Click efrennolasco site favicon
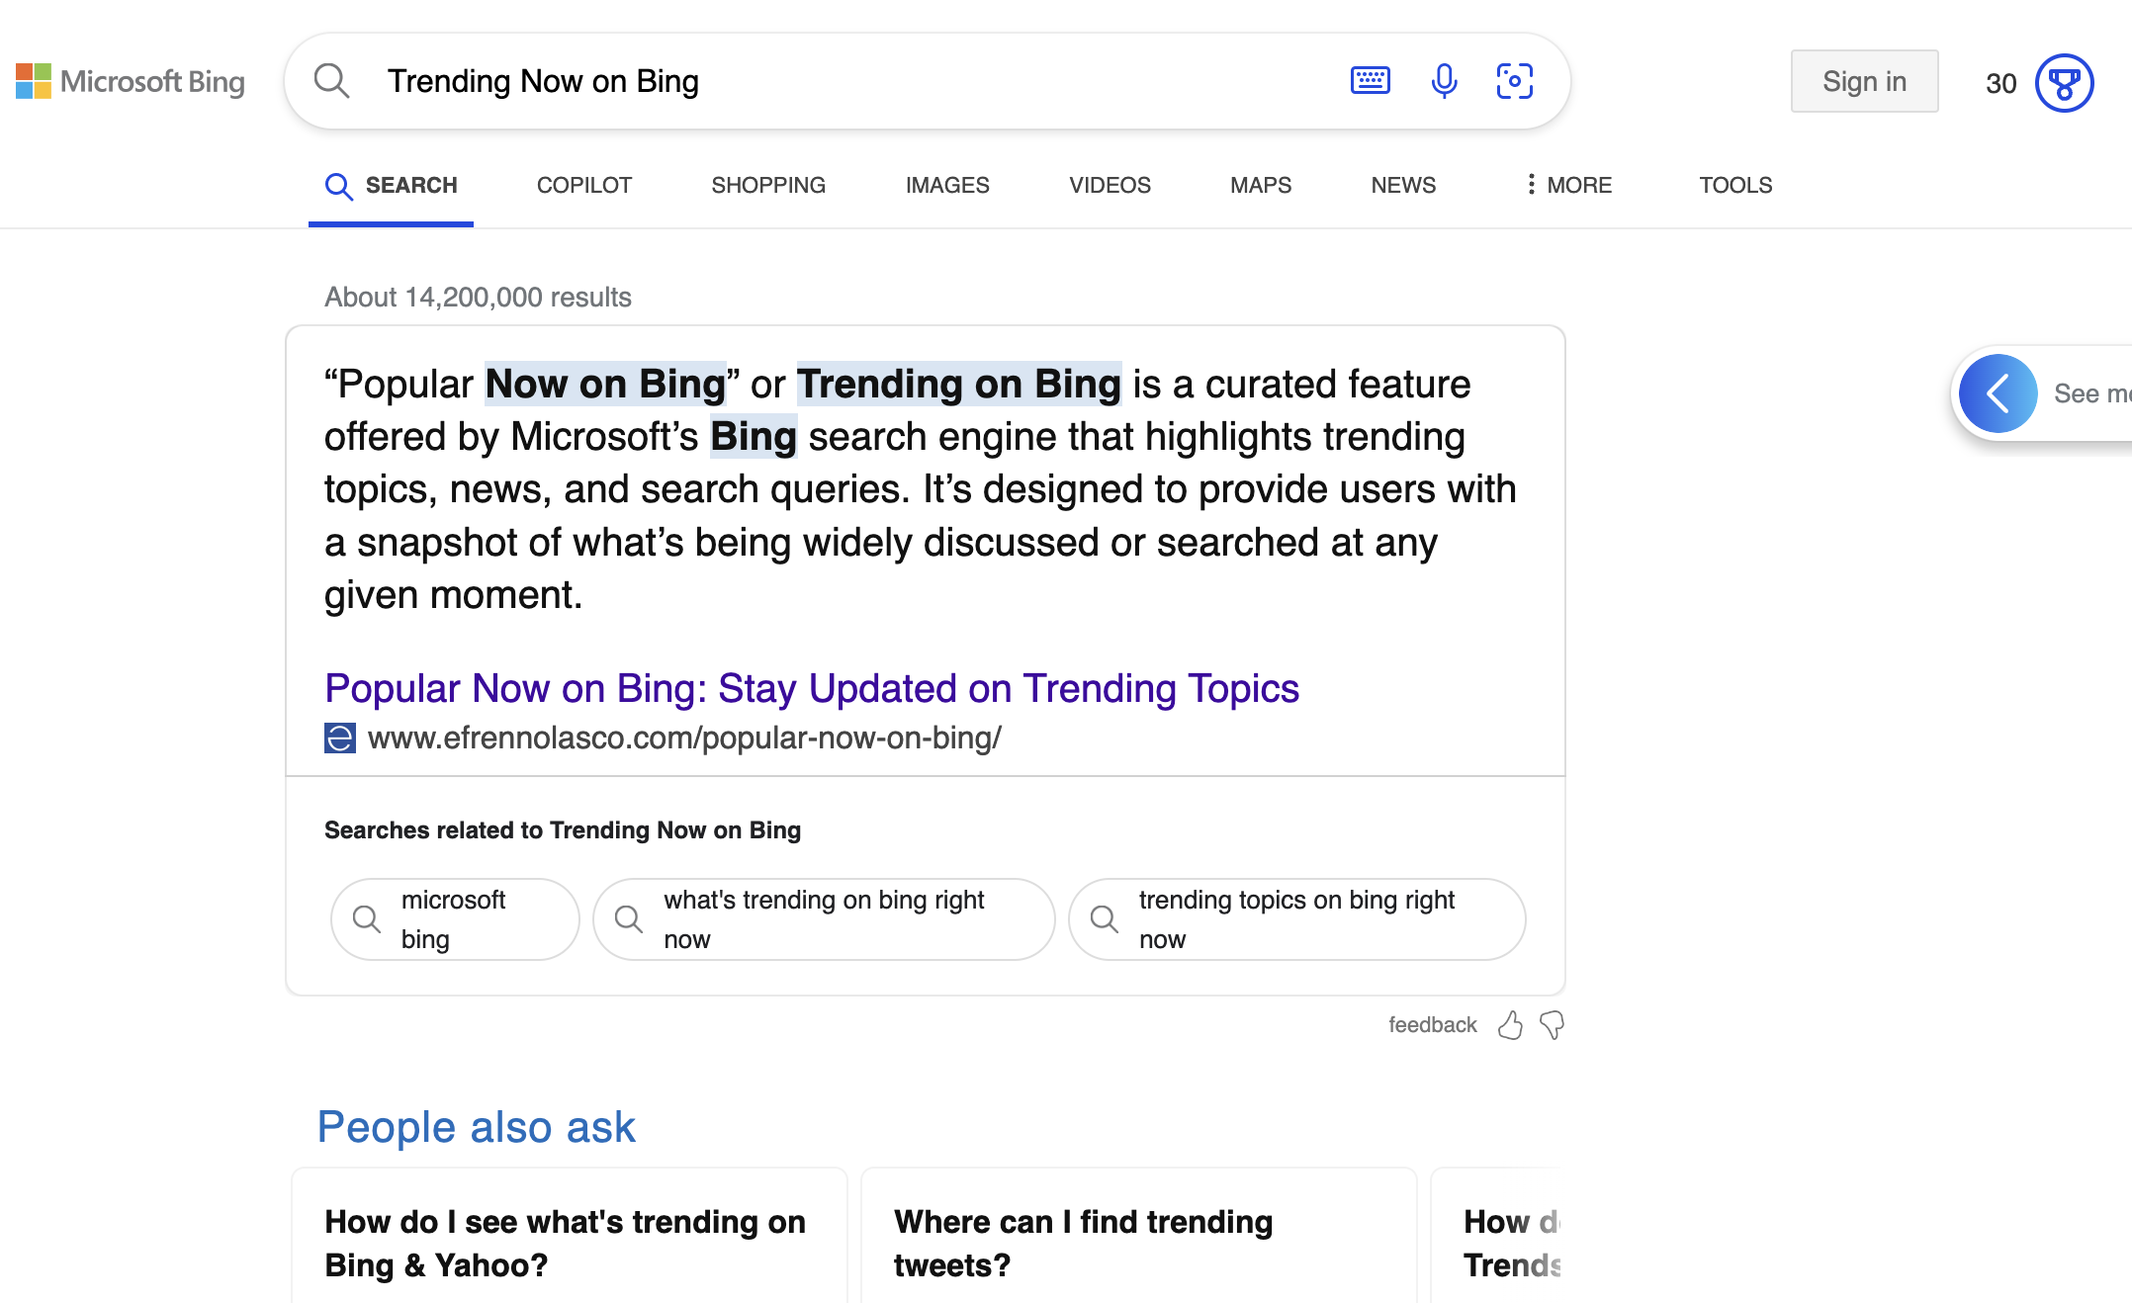 [x=339, y=738]
